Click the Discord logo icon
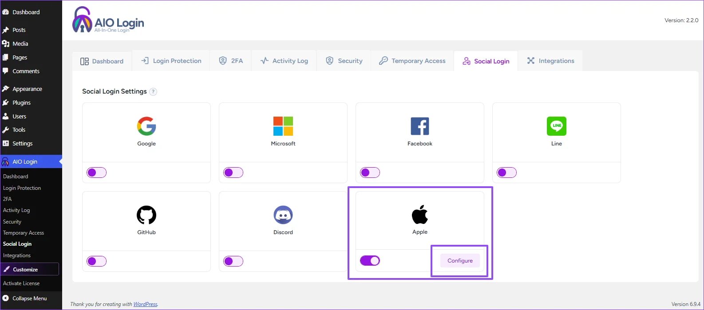The width and height of the screenshot is (704, 310). pyautogui.click(x=283, y=215)
